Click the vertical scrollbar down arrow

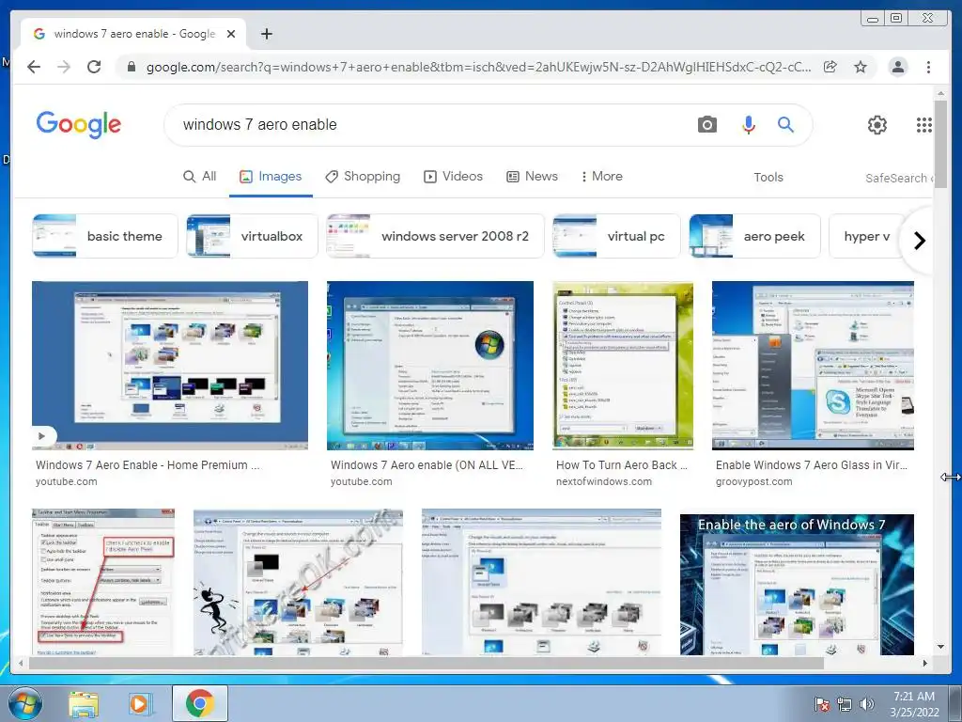940,647
